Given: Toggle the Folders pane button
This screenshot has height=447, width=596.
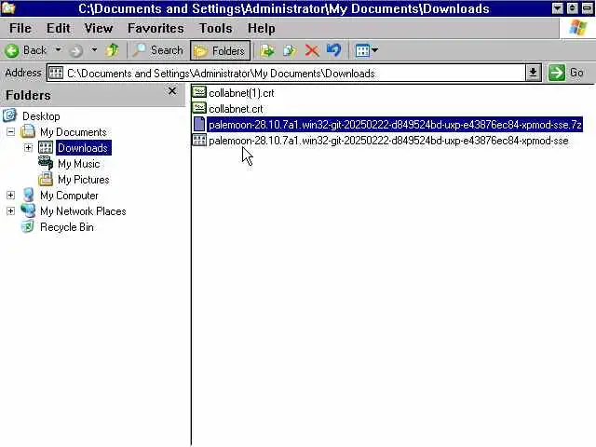Looking at the screenshot, I should (x=220, y=50).
